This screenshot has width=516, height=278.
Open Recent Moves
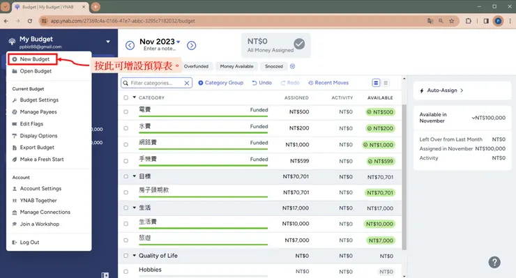[328, 83]
